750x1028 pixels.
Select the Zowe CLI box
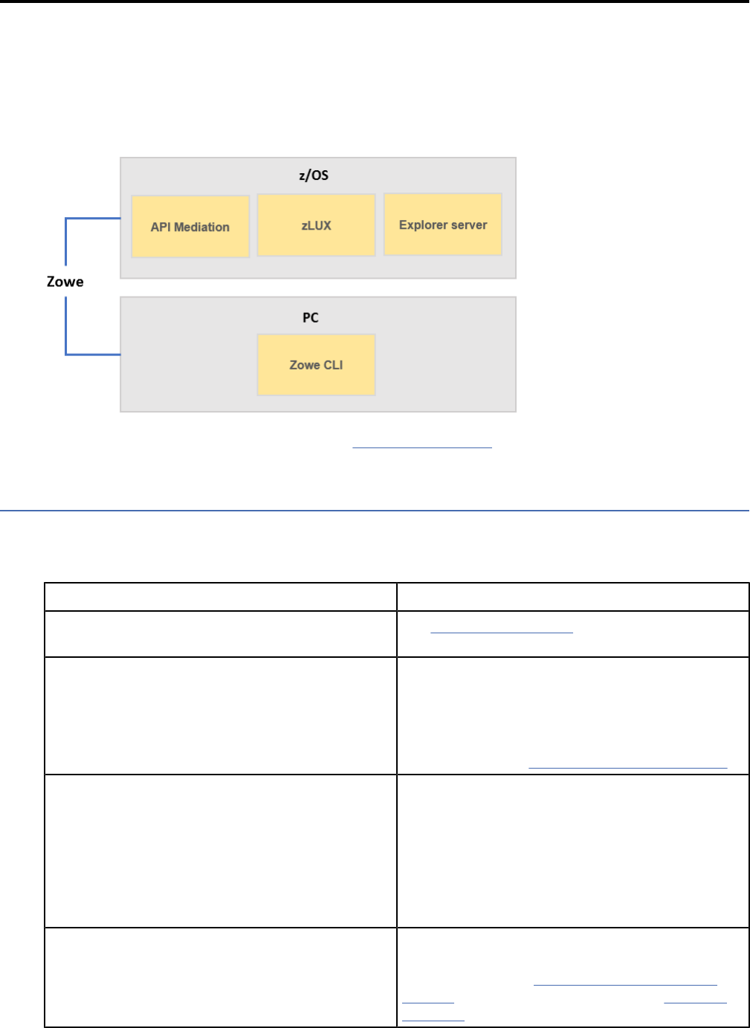[x=316, y=365]
